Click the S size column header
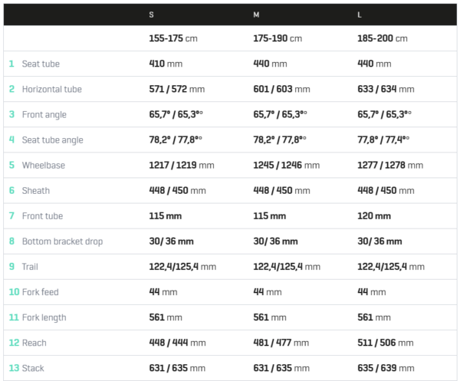Viewport: 460px width, 381px height. tap(151, 15)
